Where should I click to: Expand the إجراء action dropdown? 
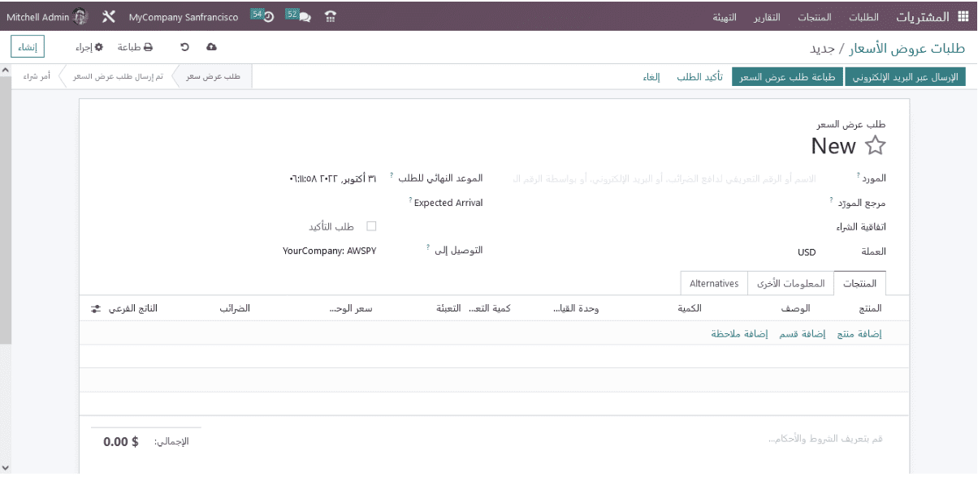[89, 47]
